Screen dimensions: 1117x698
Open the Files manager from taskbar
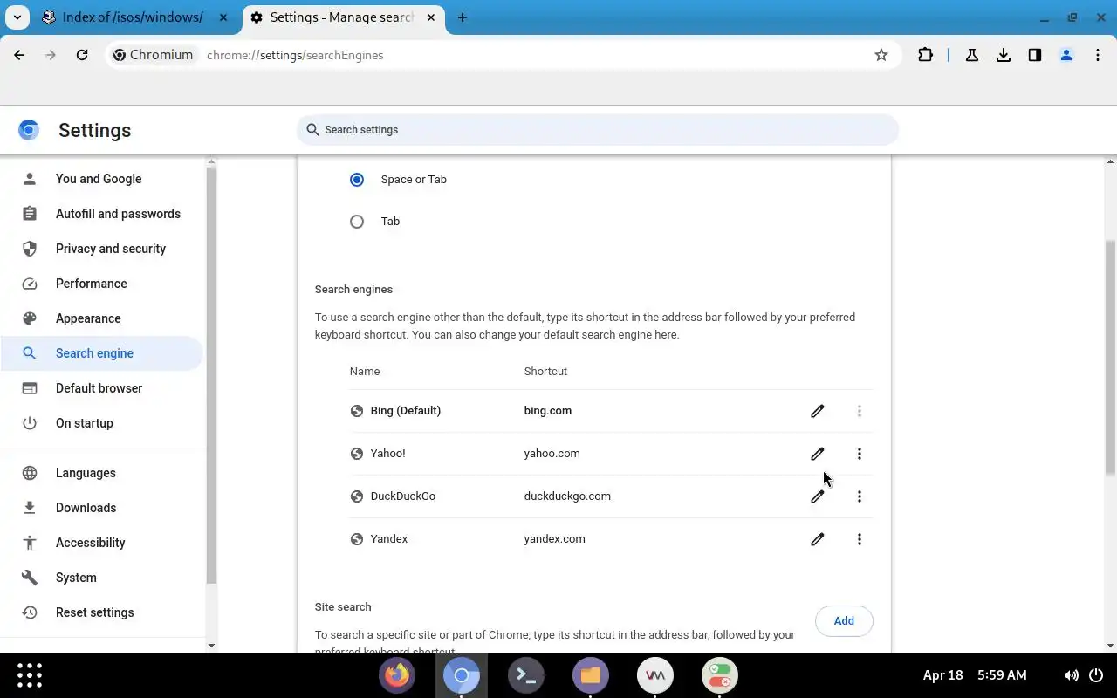pyautogui.click(x=591, y=675)
